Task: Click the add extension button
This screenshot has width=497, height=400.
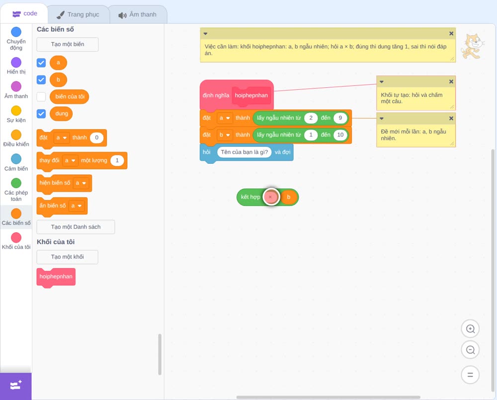Action: click(16, 386)
